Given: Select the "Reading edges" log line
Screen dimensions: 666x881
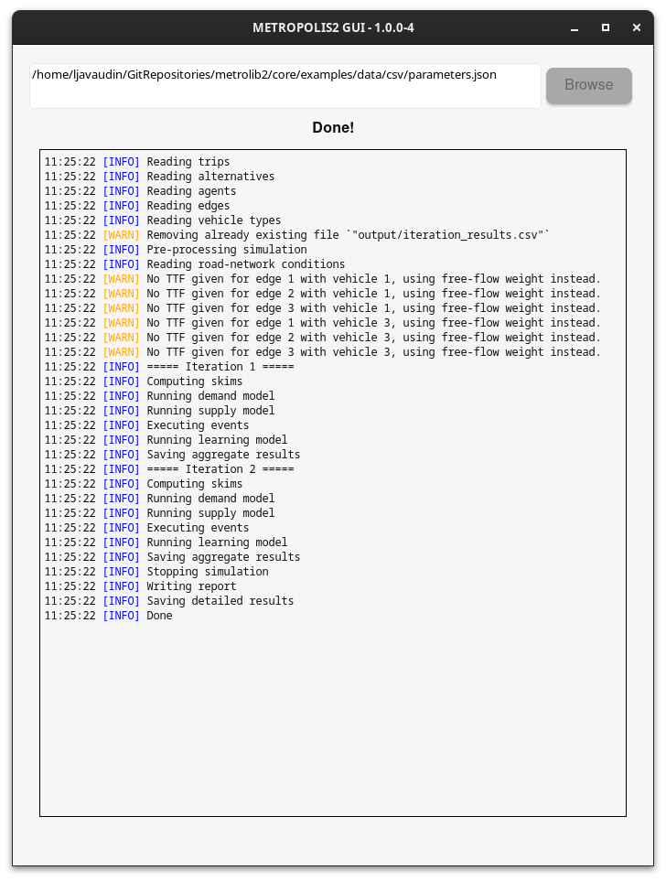Looking at the screenshot, I should 137,206.
